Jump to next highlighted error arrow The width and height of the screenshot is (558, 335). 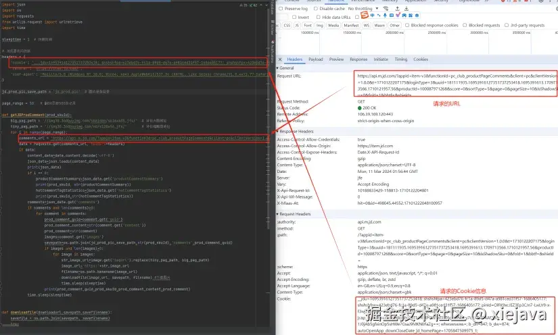point(266,5)
